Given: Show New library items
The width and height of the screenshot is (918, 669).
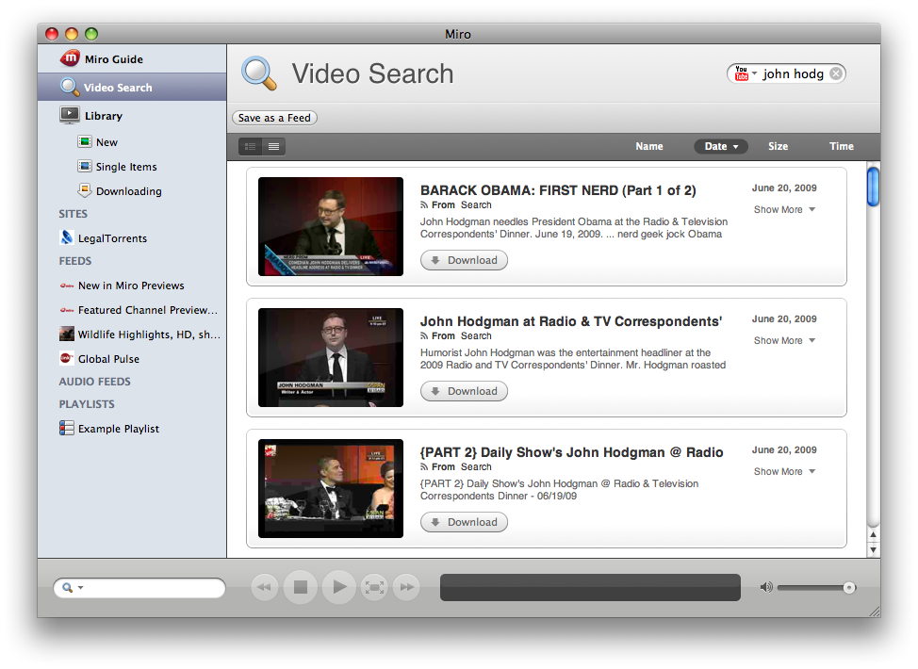Looking at the screenshot, I should pos(132,142).
